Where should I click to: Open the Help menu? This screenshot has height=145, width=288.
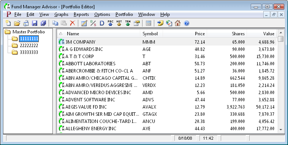[x=165, y=14]
